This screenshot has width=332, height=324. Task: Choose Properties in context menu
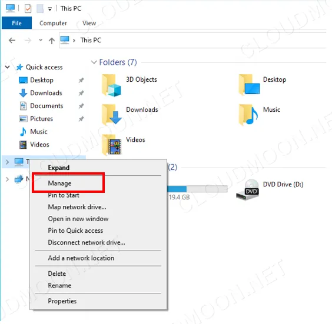tap(62, 301)
